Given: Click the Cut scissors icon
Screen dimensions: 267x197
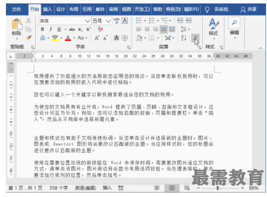Looking at the screenshot, I should pos(28,21).
